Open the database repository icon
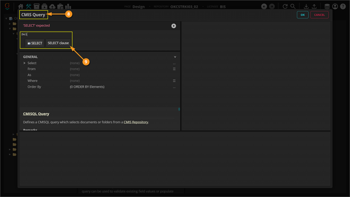The image size is (350, 197). pos(327,7)
